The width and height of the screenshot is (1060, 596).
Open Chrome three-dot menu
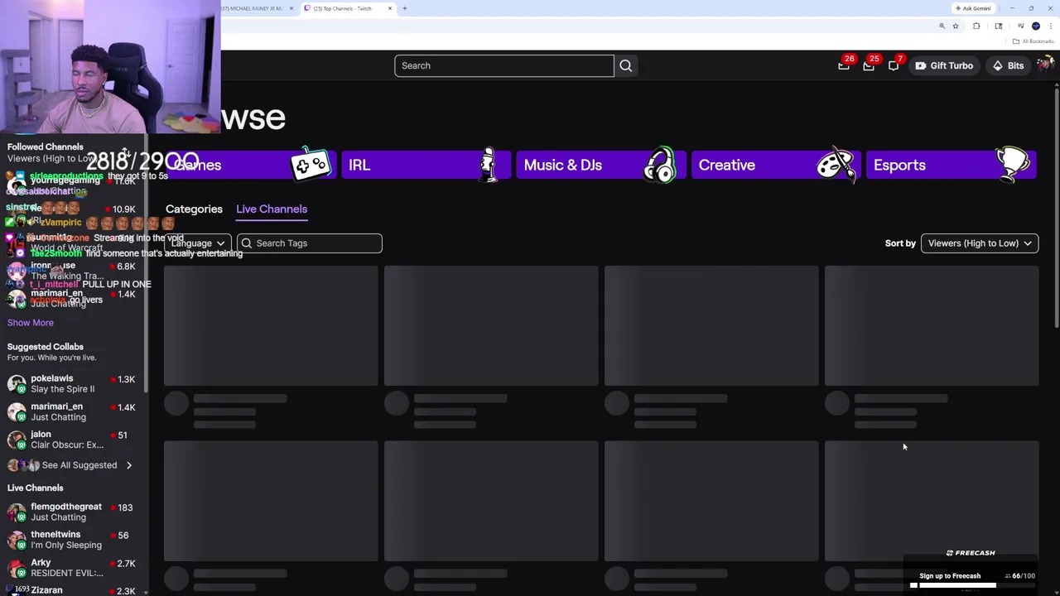tap(1050, 26)
